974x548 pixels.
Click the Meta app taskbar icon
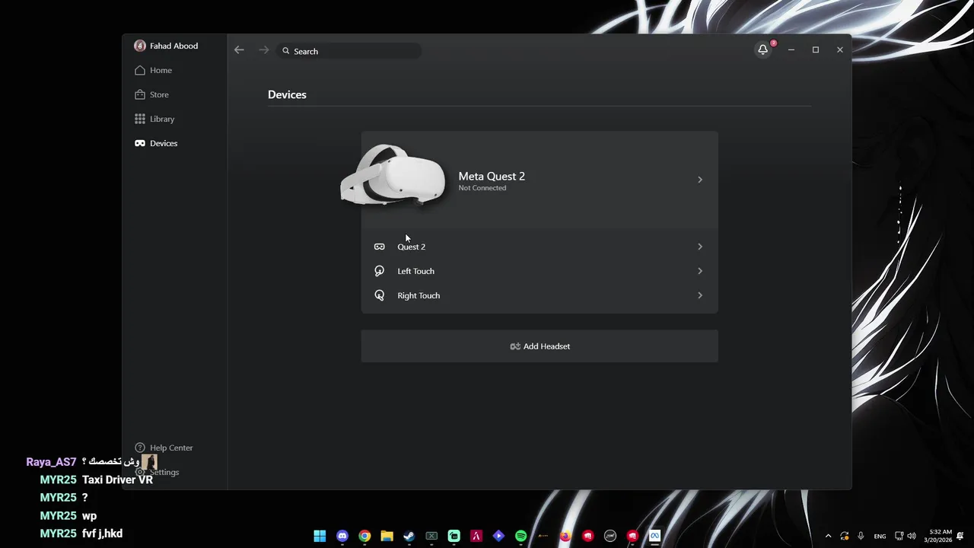point(654,536)
